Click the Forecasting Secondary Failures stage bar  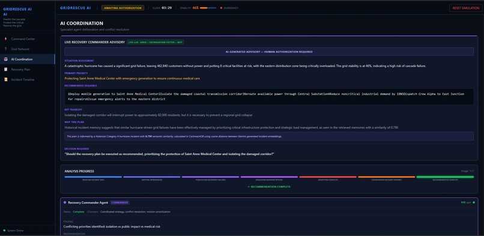click(211, 177)
